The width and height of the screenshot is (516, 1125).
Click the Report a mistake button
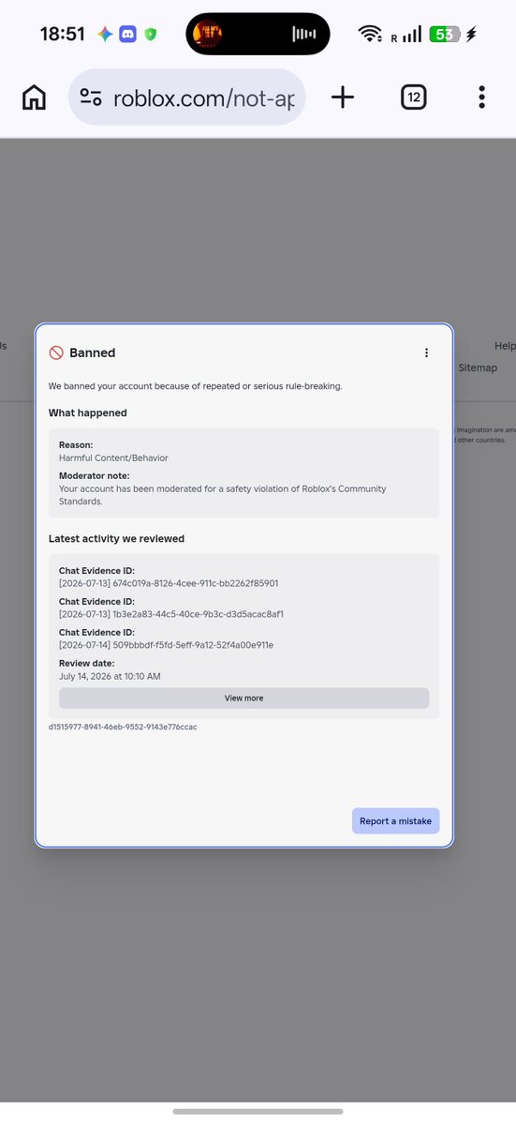click(395, 821)
